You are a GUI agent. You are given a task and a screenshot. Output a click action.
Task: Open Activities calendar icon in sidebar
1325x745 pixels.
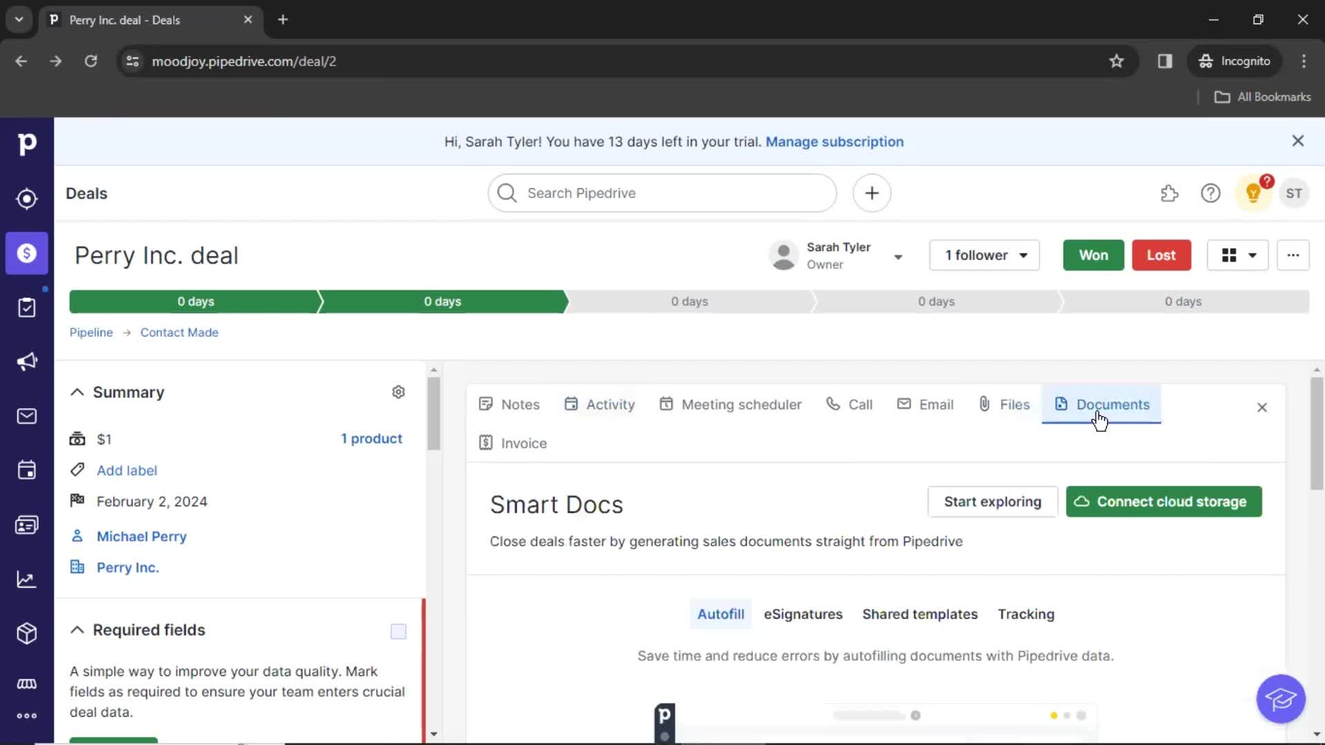(x=26, y=470)
